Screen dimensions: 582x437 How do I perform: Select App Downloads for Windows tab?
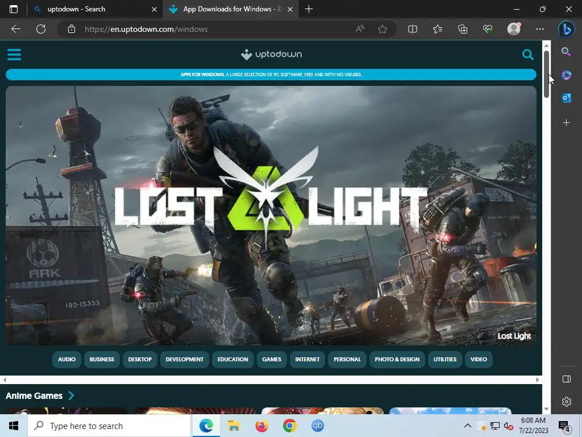[x=230, y=9]
